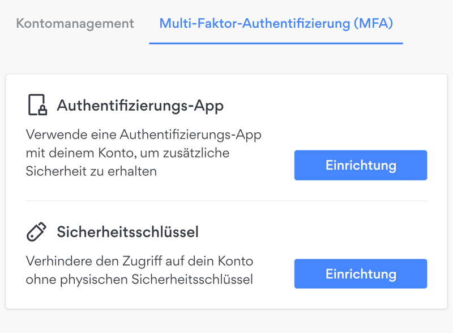Screen dimensions: 453x333
Task: Open the Kontomanagement tab
Action: (x=75, y=23)
